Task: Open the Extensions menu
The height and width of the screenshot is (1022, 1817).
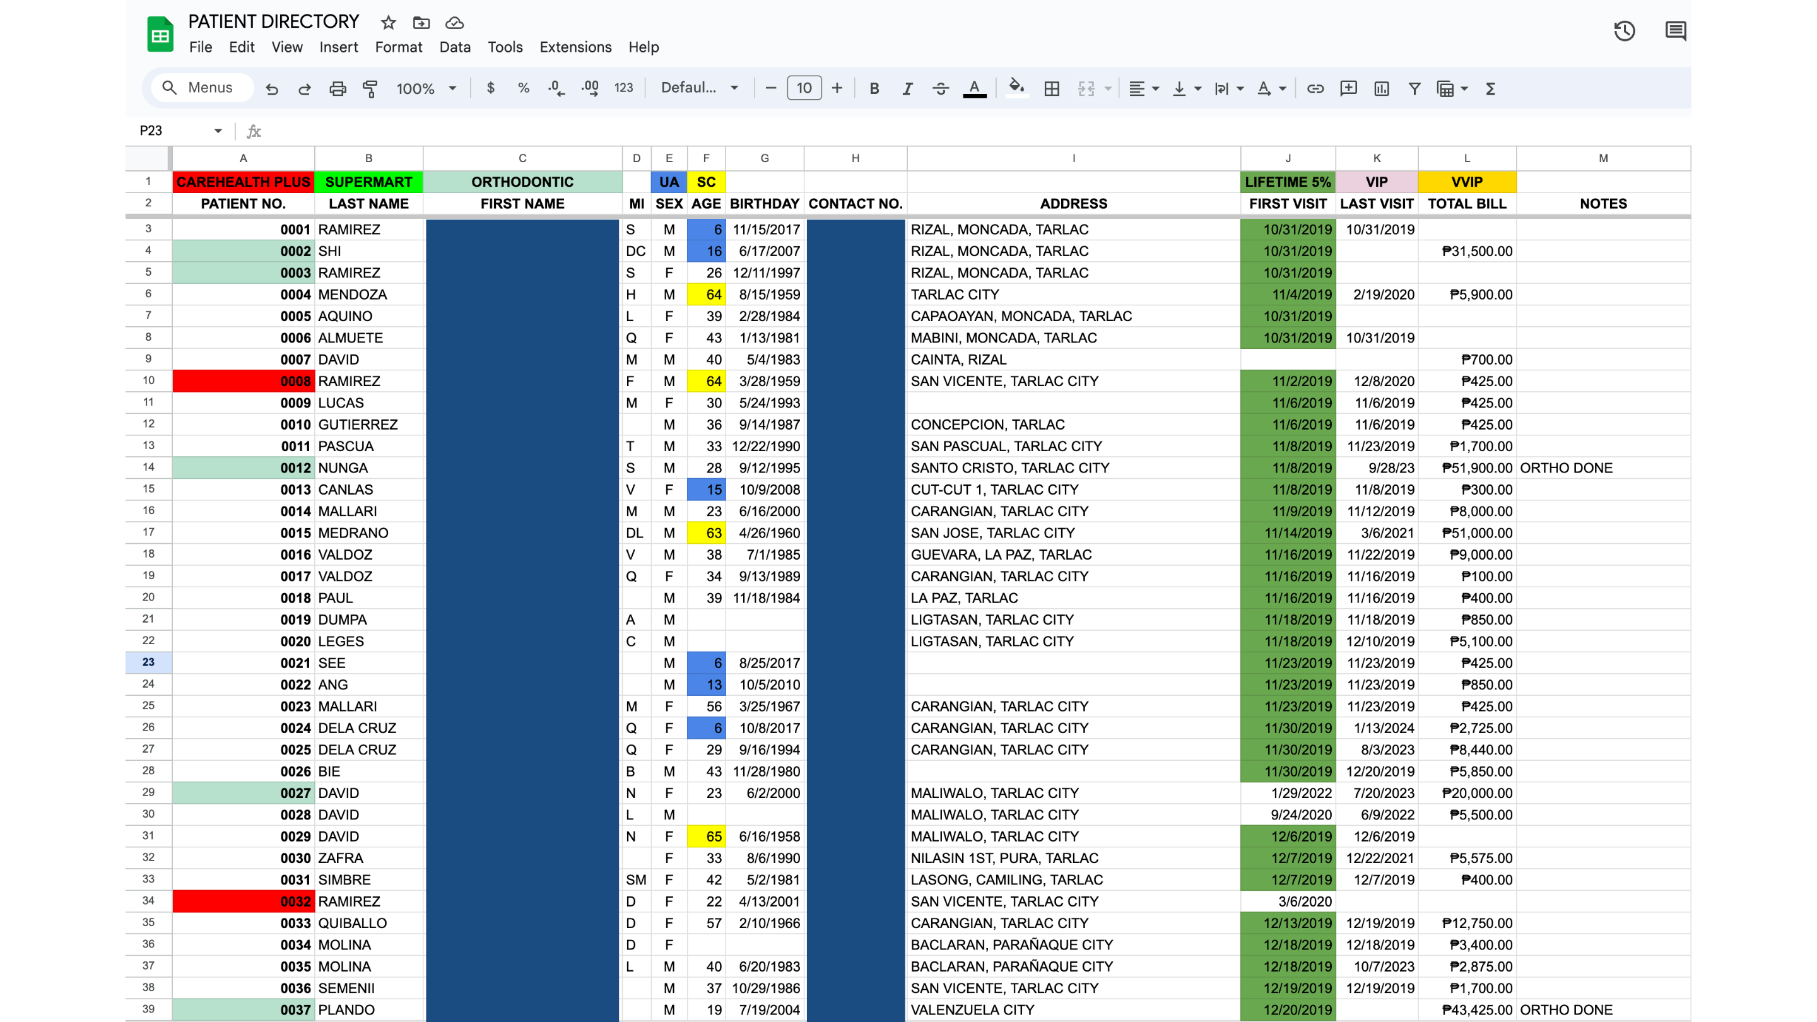Action: (575, 47)
